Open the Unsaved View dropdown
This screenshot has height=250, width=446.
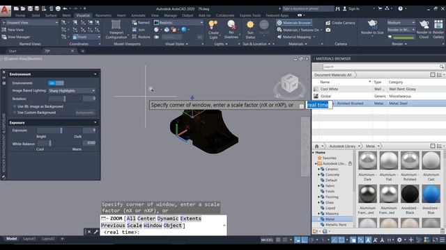tap(30, 22)
